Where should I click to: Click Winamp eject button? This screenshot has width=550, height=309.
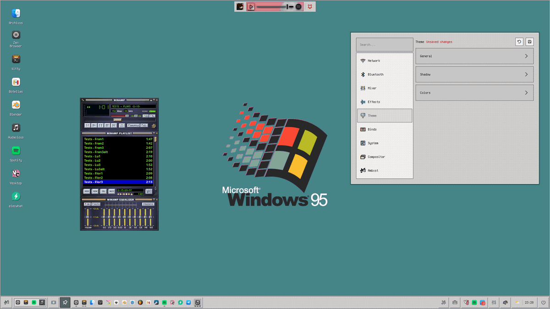tap(122, 125)
